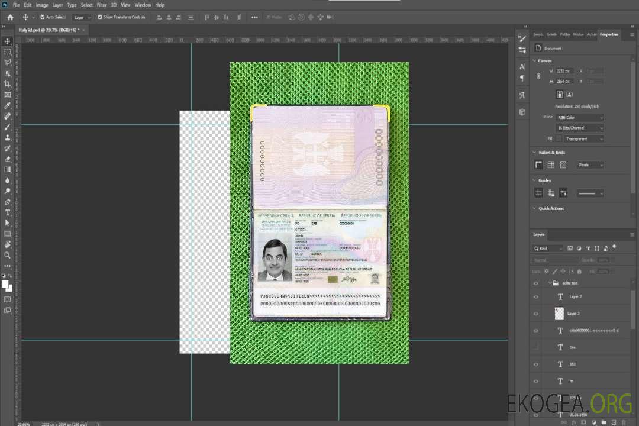The image size is (639, 426).
Task: Hide Layer 3 visibility eye
Action: [x=536, y=314]
